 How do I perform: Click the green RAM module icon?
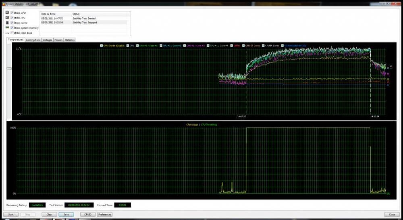pos(7,28)
